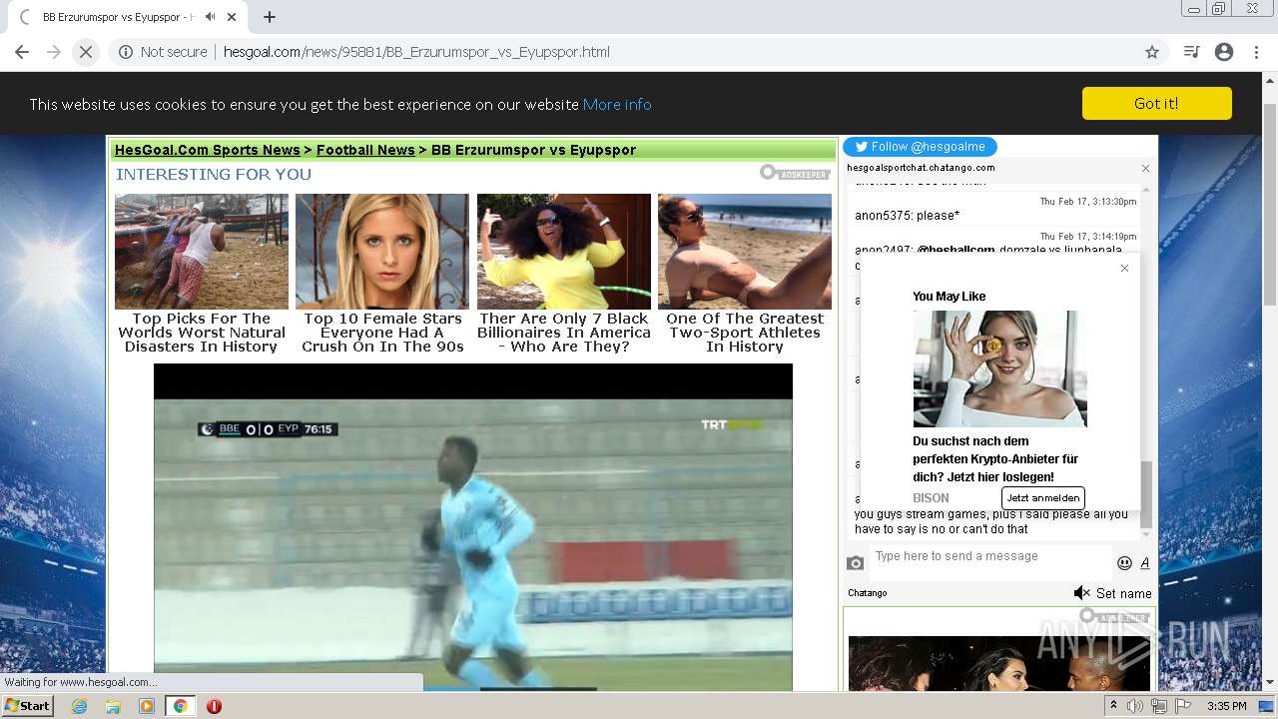Open the red security app taskbar icon
The image size is (1278, 719).
tap(214, 706)
